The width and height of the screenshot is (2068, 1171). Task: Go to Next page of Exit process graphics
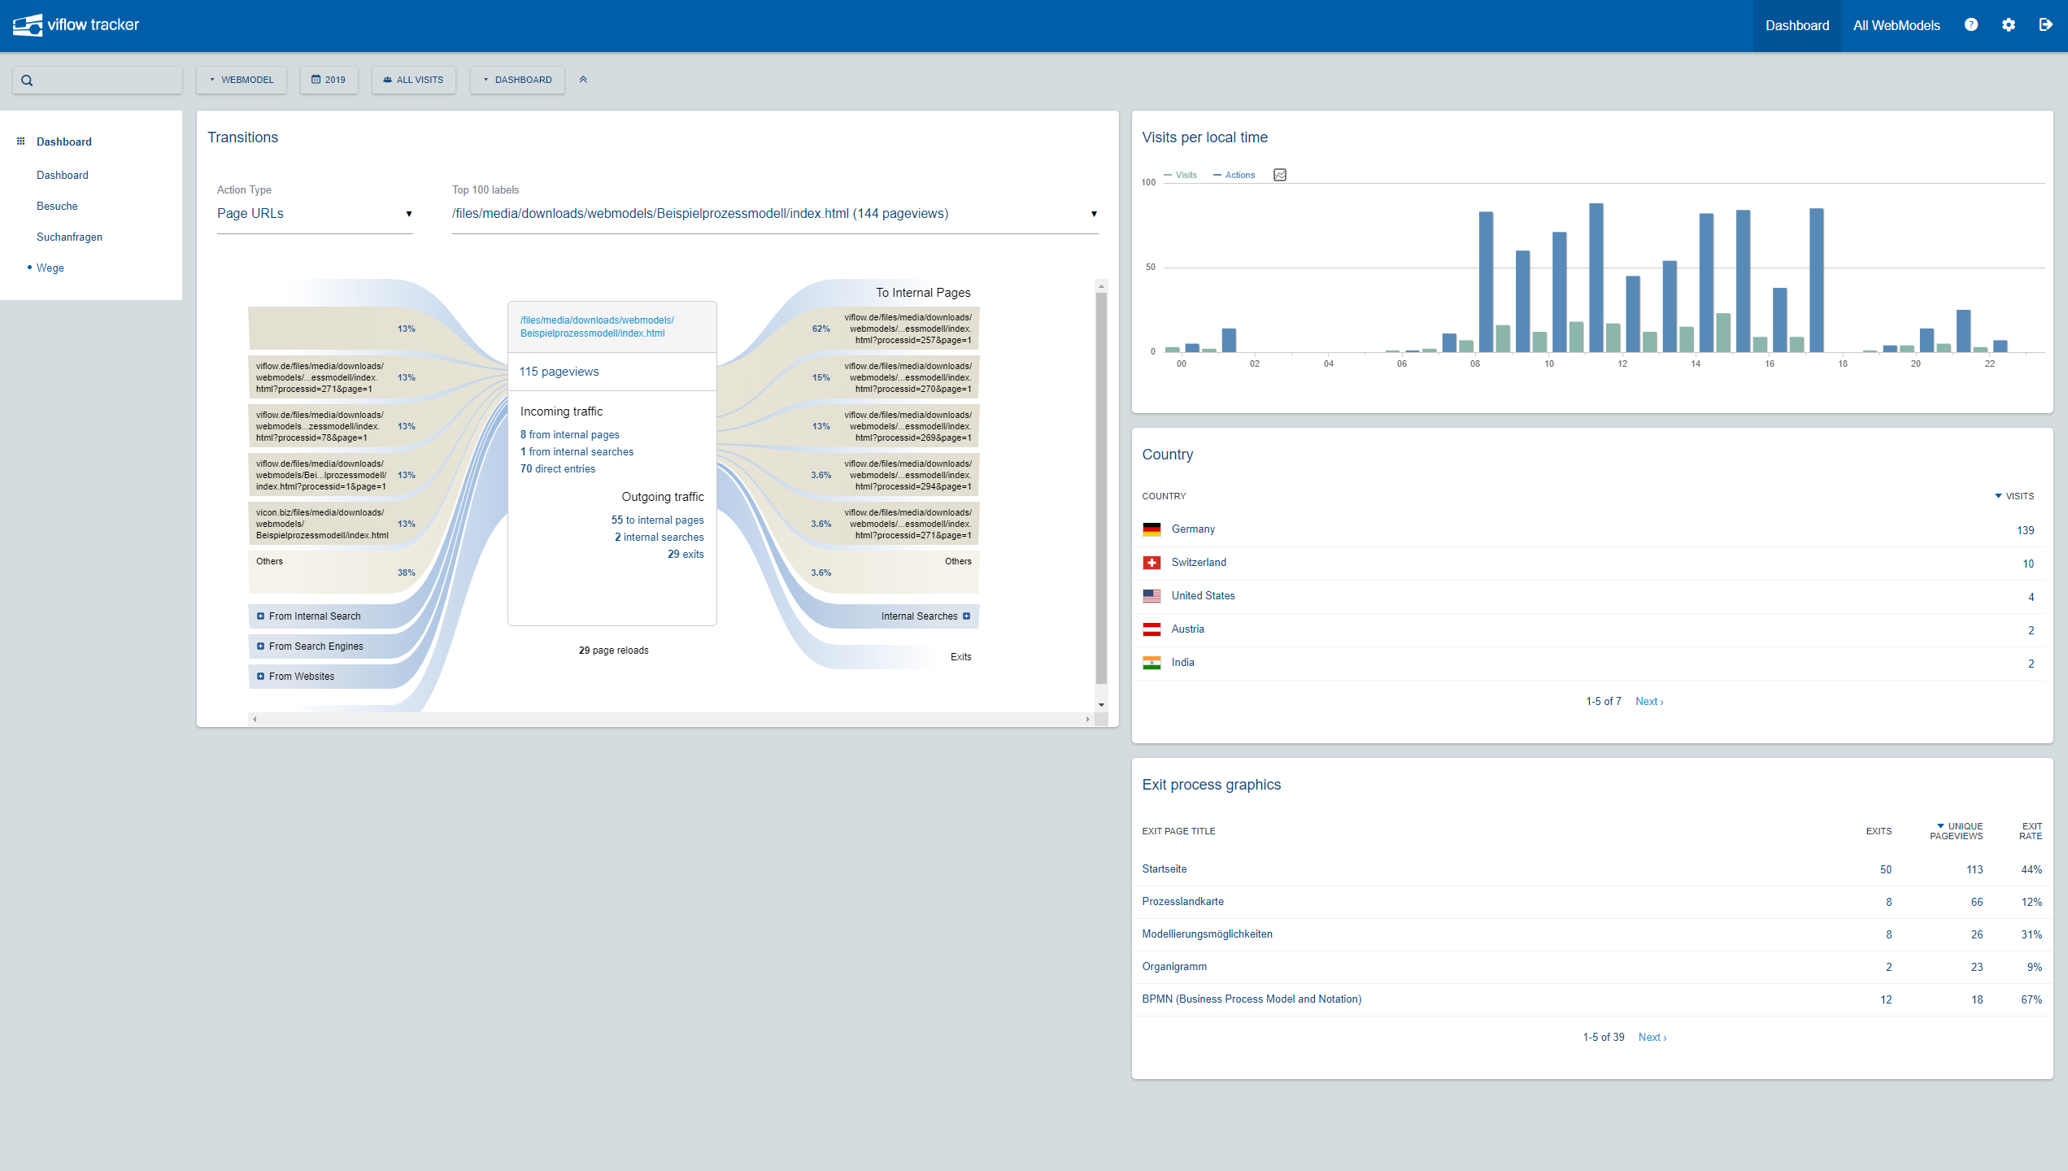click(x=1652, y=1038)
